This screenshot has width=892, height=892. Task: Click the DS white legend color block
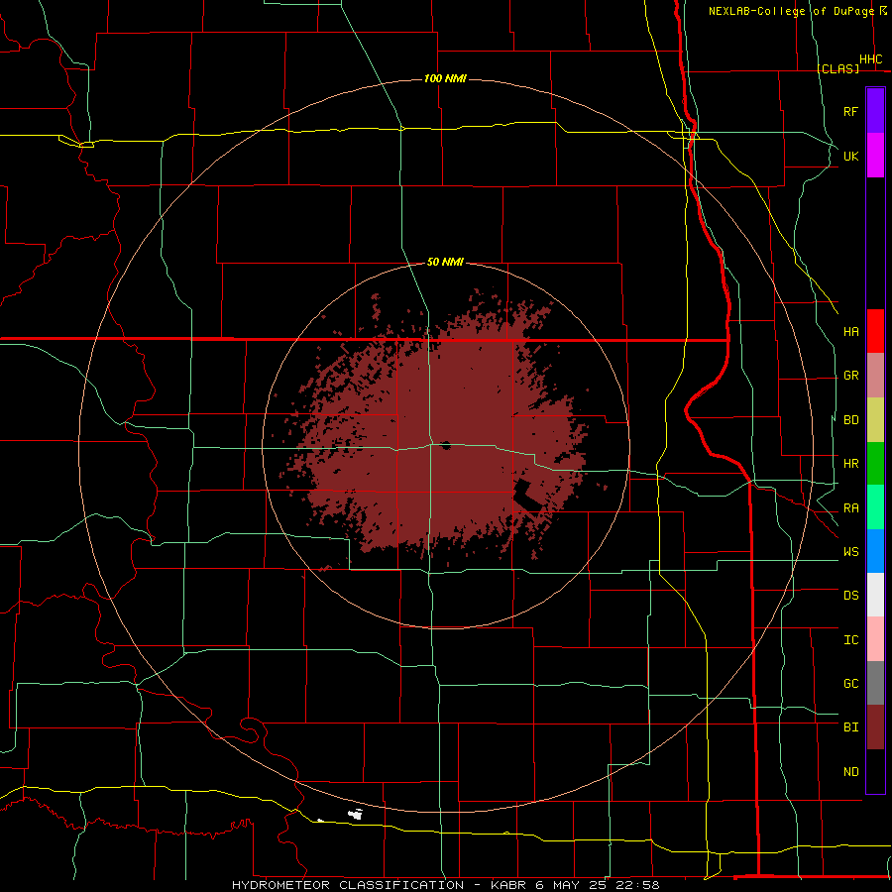(x=875, y=595)
